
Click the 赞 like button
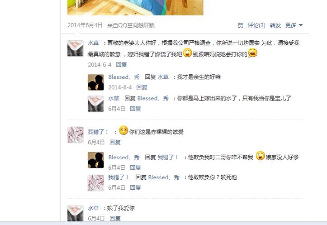[x=241, y=25]
